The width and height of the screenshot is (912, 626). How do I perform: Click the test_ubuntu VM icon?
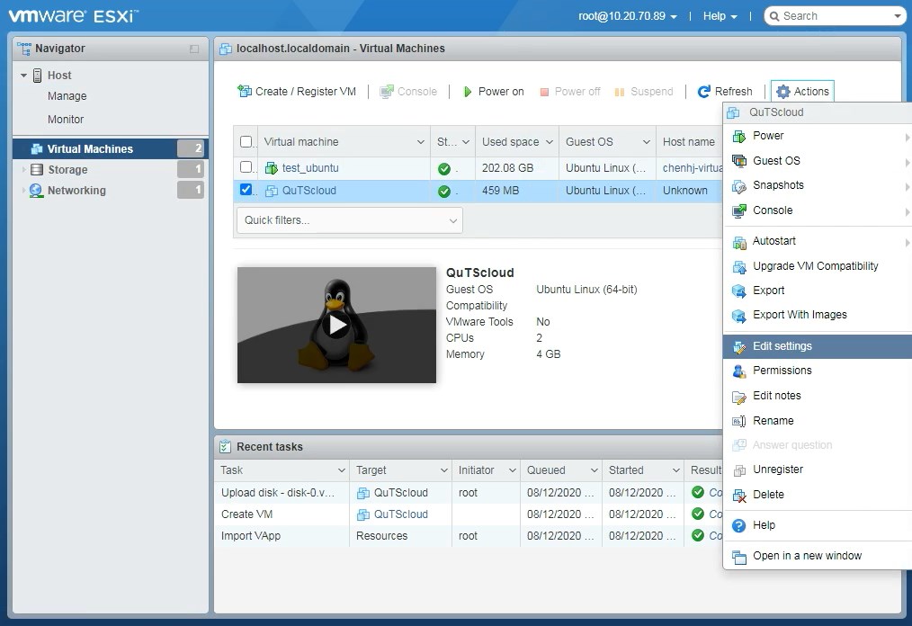click(x=272, y=168)
